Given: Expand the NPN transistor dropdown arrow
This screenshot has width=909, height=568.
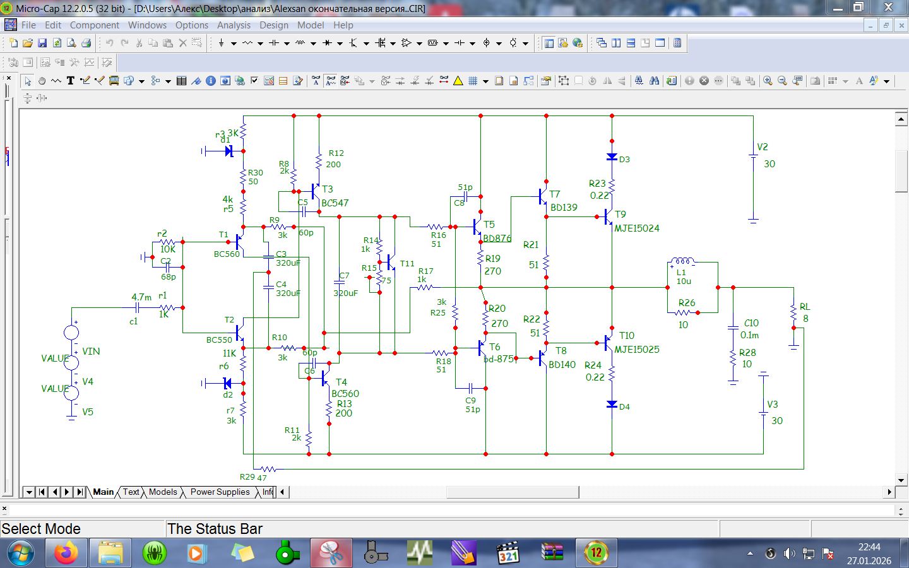Looking at the screenshot, I should point(366,44).
